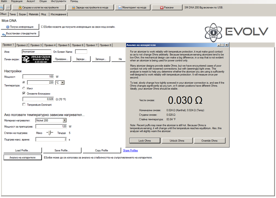Switch to the Мод tab
The width and height of the screenshot is (276, 198).
tap(44, 14)
